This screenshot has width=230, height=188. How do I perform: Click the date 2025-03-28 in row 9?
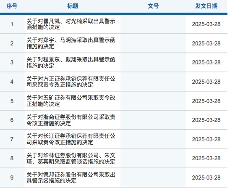coord(206,177)
